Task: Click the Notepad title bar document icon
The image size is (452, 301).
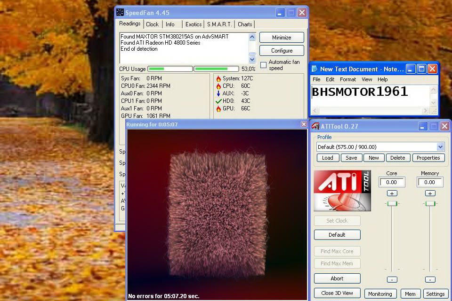Action: pos(315,69)
